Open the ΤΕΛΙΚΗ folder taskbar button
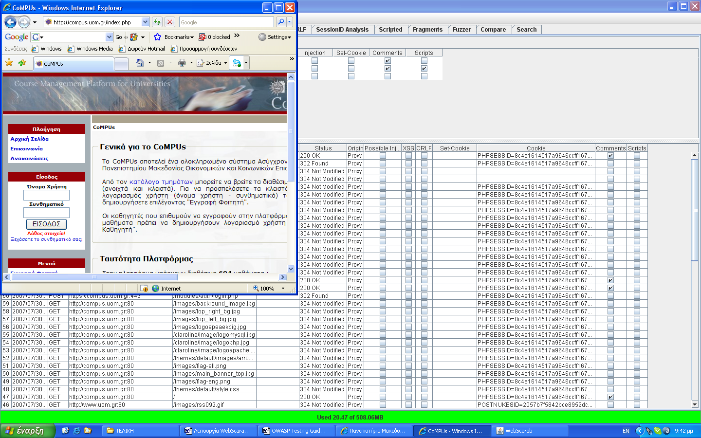This screenshot has height=438, width=701. [141, 431]
